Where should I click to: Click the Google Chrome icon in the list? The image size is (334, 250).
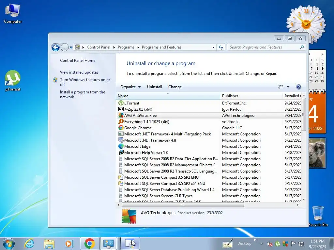tap(121, 128)
